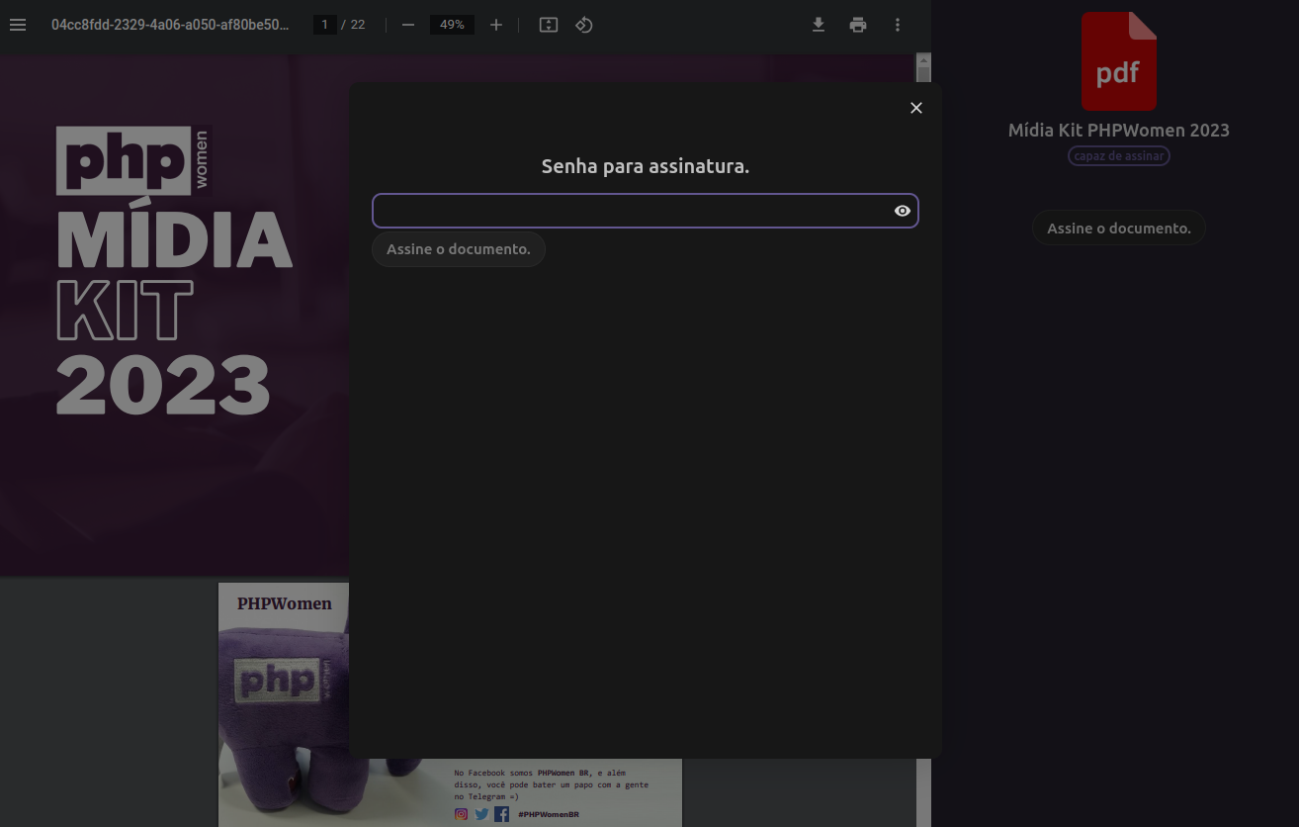The width and height of the screenshot is (1299, 827).
Task: Click the PDF vertical scrollbar thumb
Action: tap(923, 75)
